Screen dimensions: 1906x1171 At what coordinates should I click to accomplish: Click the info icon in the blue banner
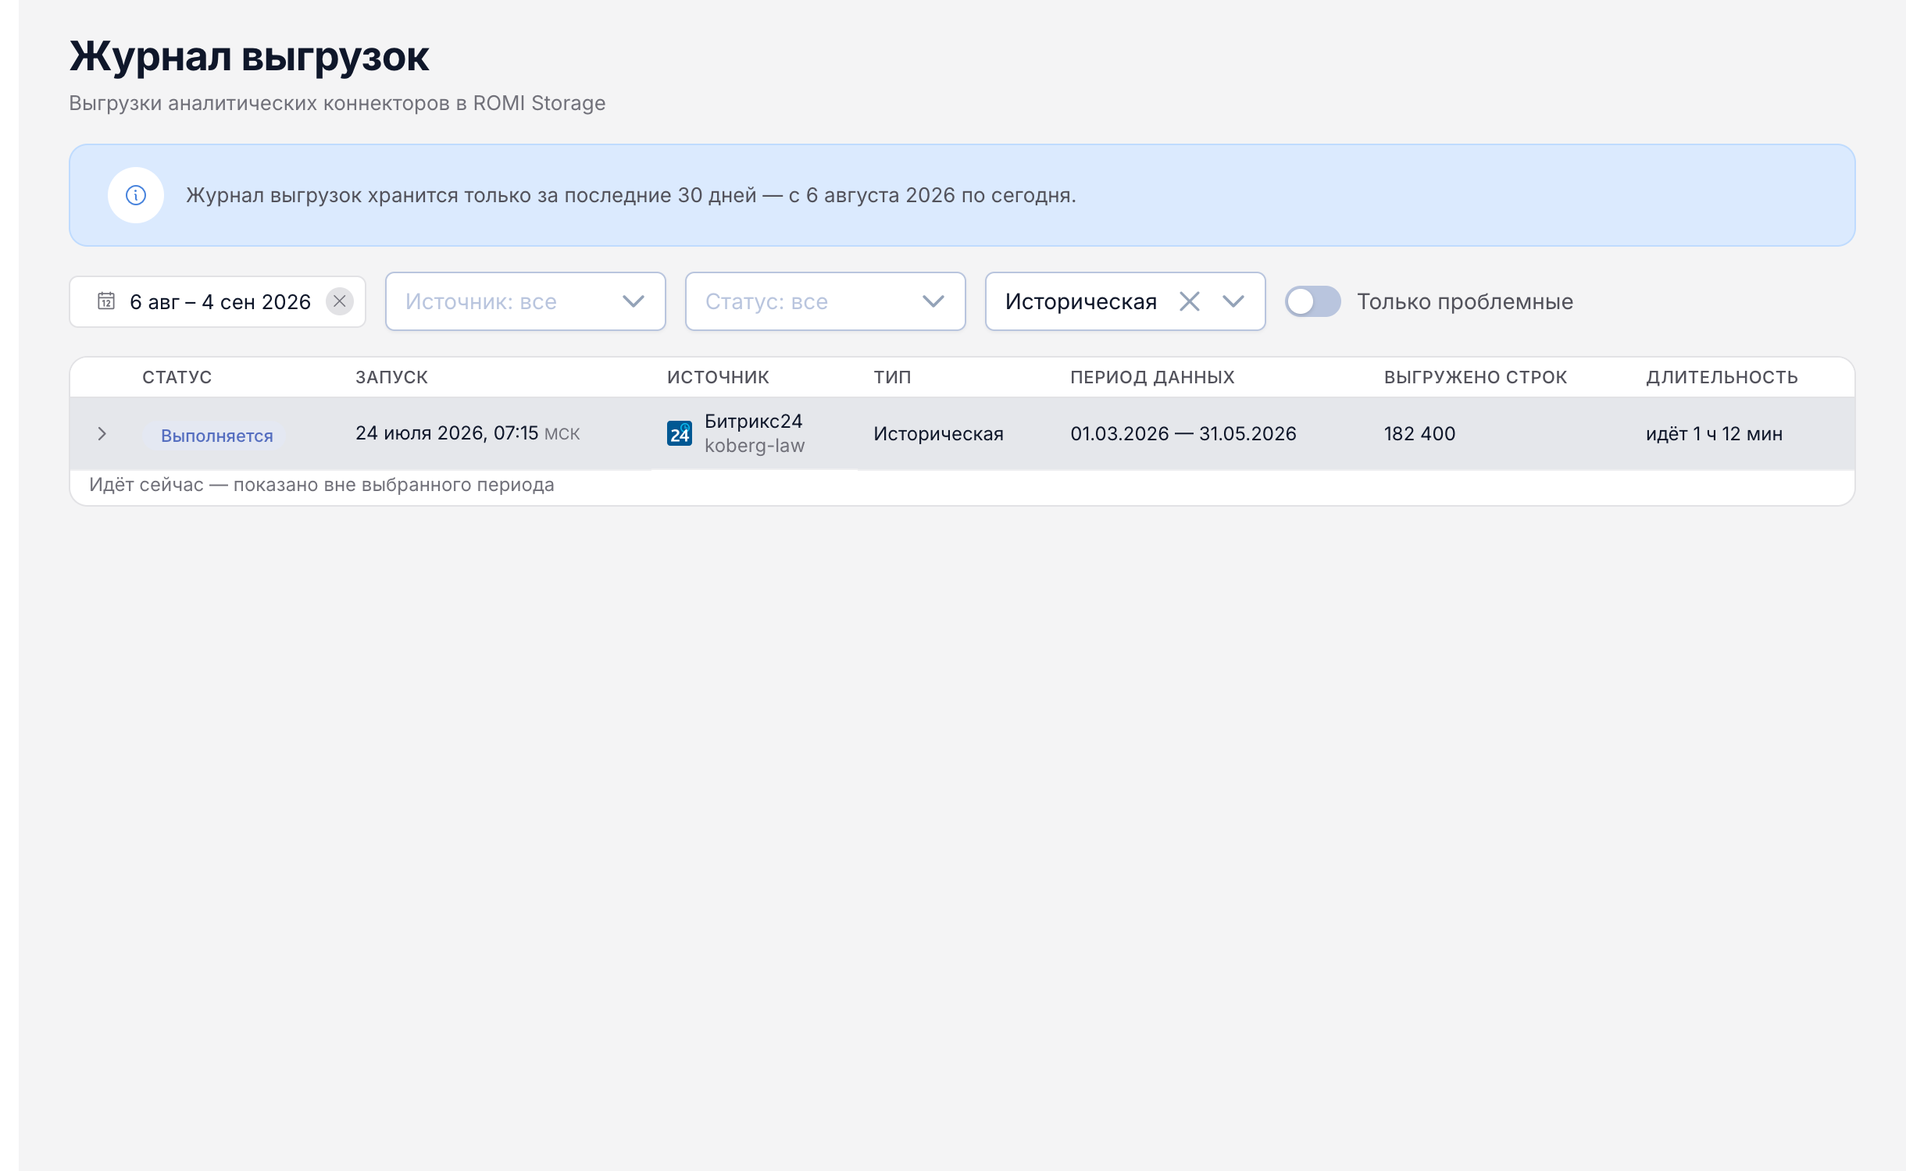[x=136, y=195]
